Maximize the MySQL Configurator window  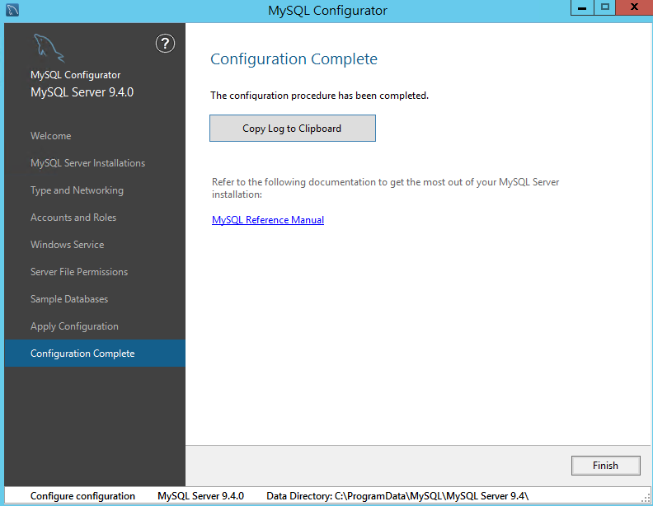(x=604, y=7)
